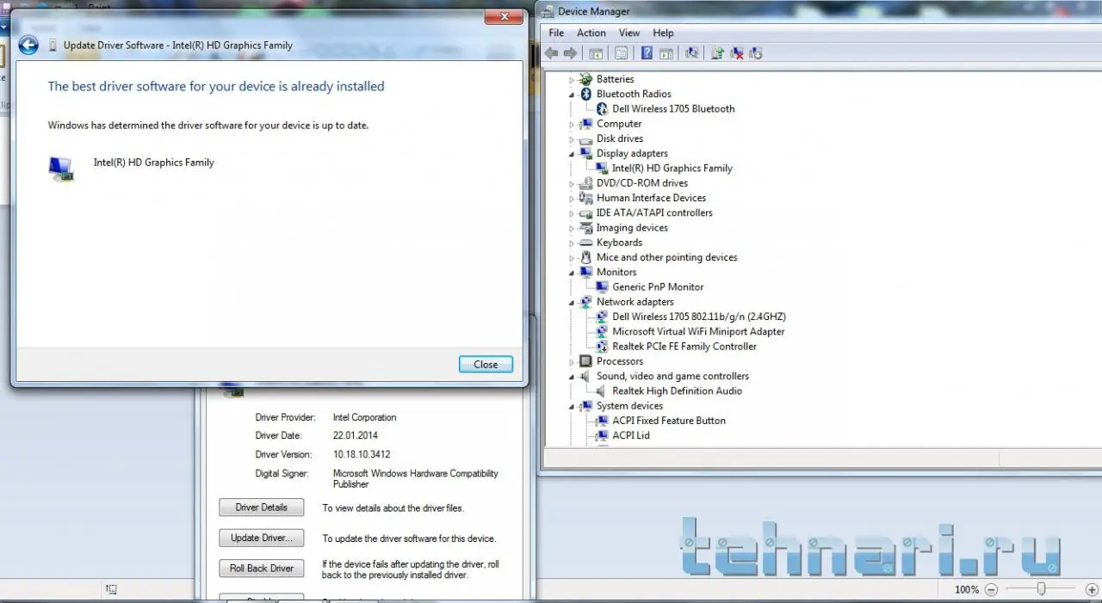Click the Network adapters category icon
1102x603 pixels.
tap(586, 302)
